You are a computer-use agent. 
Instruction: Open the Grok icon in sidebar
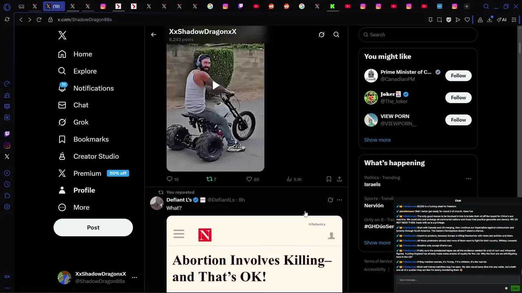(x=62, y=122)
